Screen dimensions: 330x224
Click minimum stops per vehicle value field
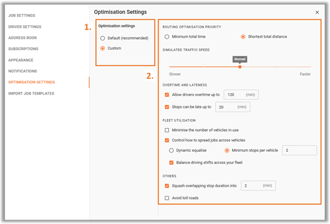299,151
